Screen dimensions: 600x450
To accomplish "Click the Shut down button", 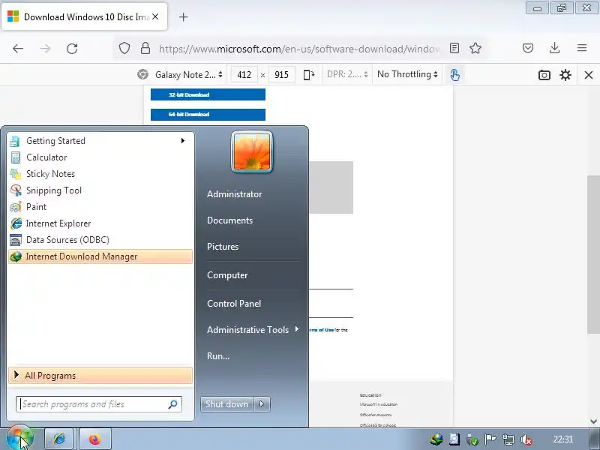I will (x=226, y=404).
